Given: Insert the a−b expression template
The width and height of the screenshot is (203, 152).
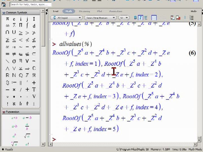Looking at the screenshot, I should tap(27, 118).
